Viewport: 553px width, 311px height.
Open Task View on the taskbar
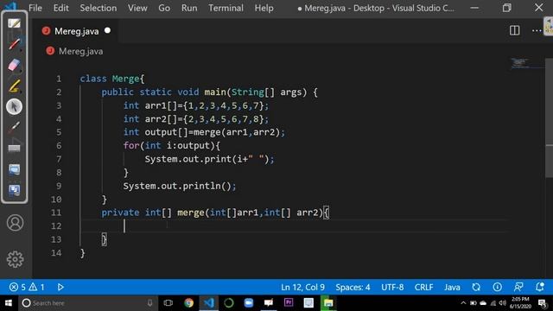168,303
